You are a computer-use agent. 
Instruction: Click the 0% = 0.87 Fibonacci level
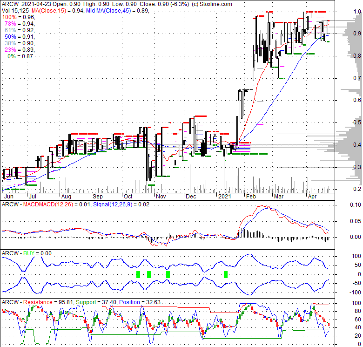[20, 56]
